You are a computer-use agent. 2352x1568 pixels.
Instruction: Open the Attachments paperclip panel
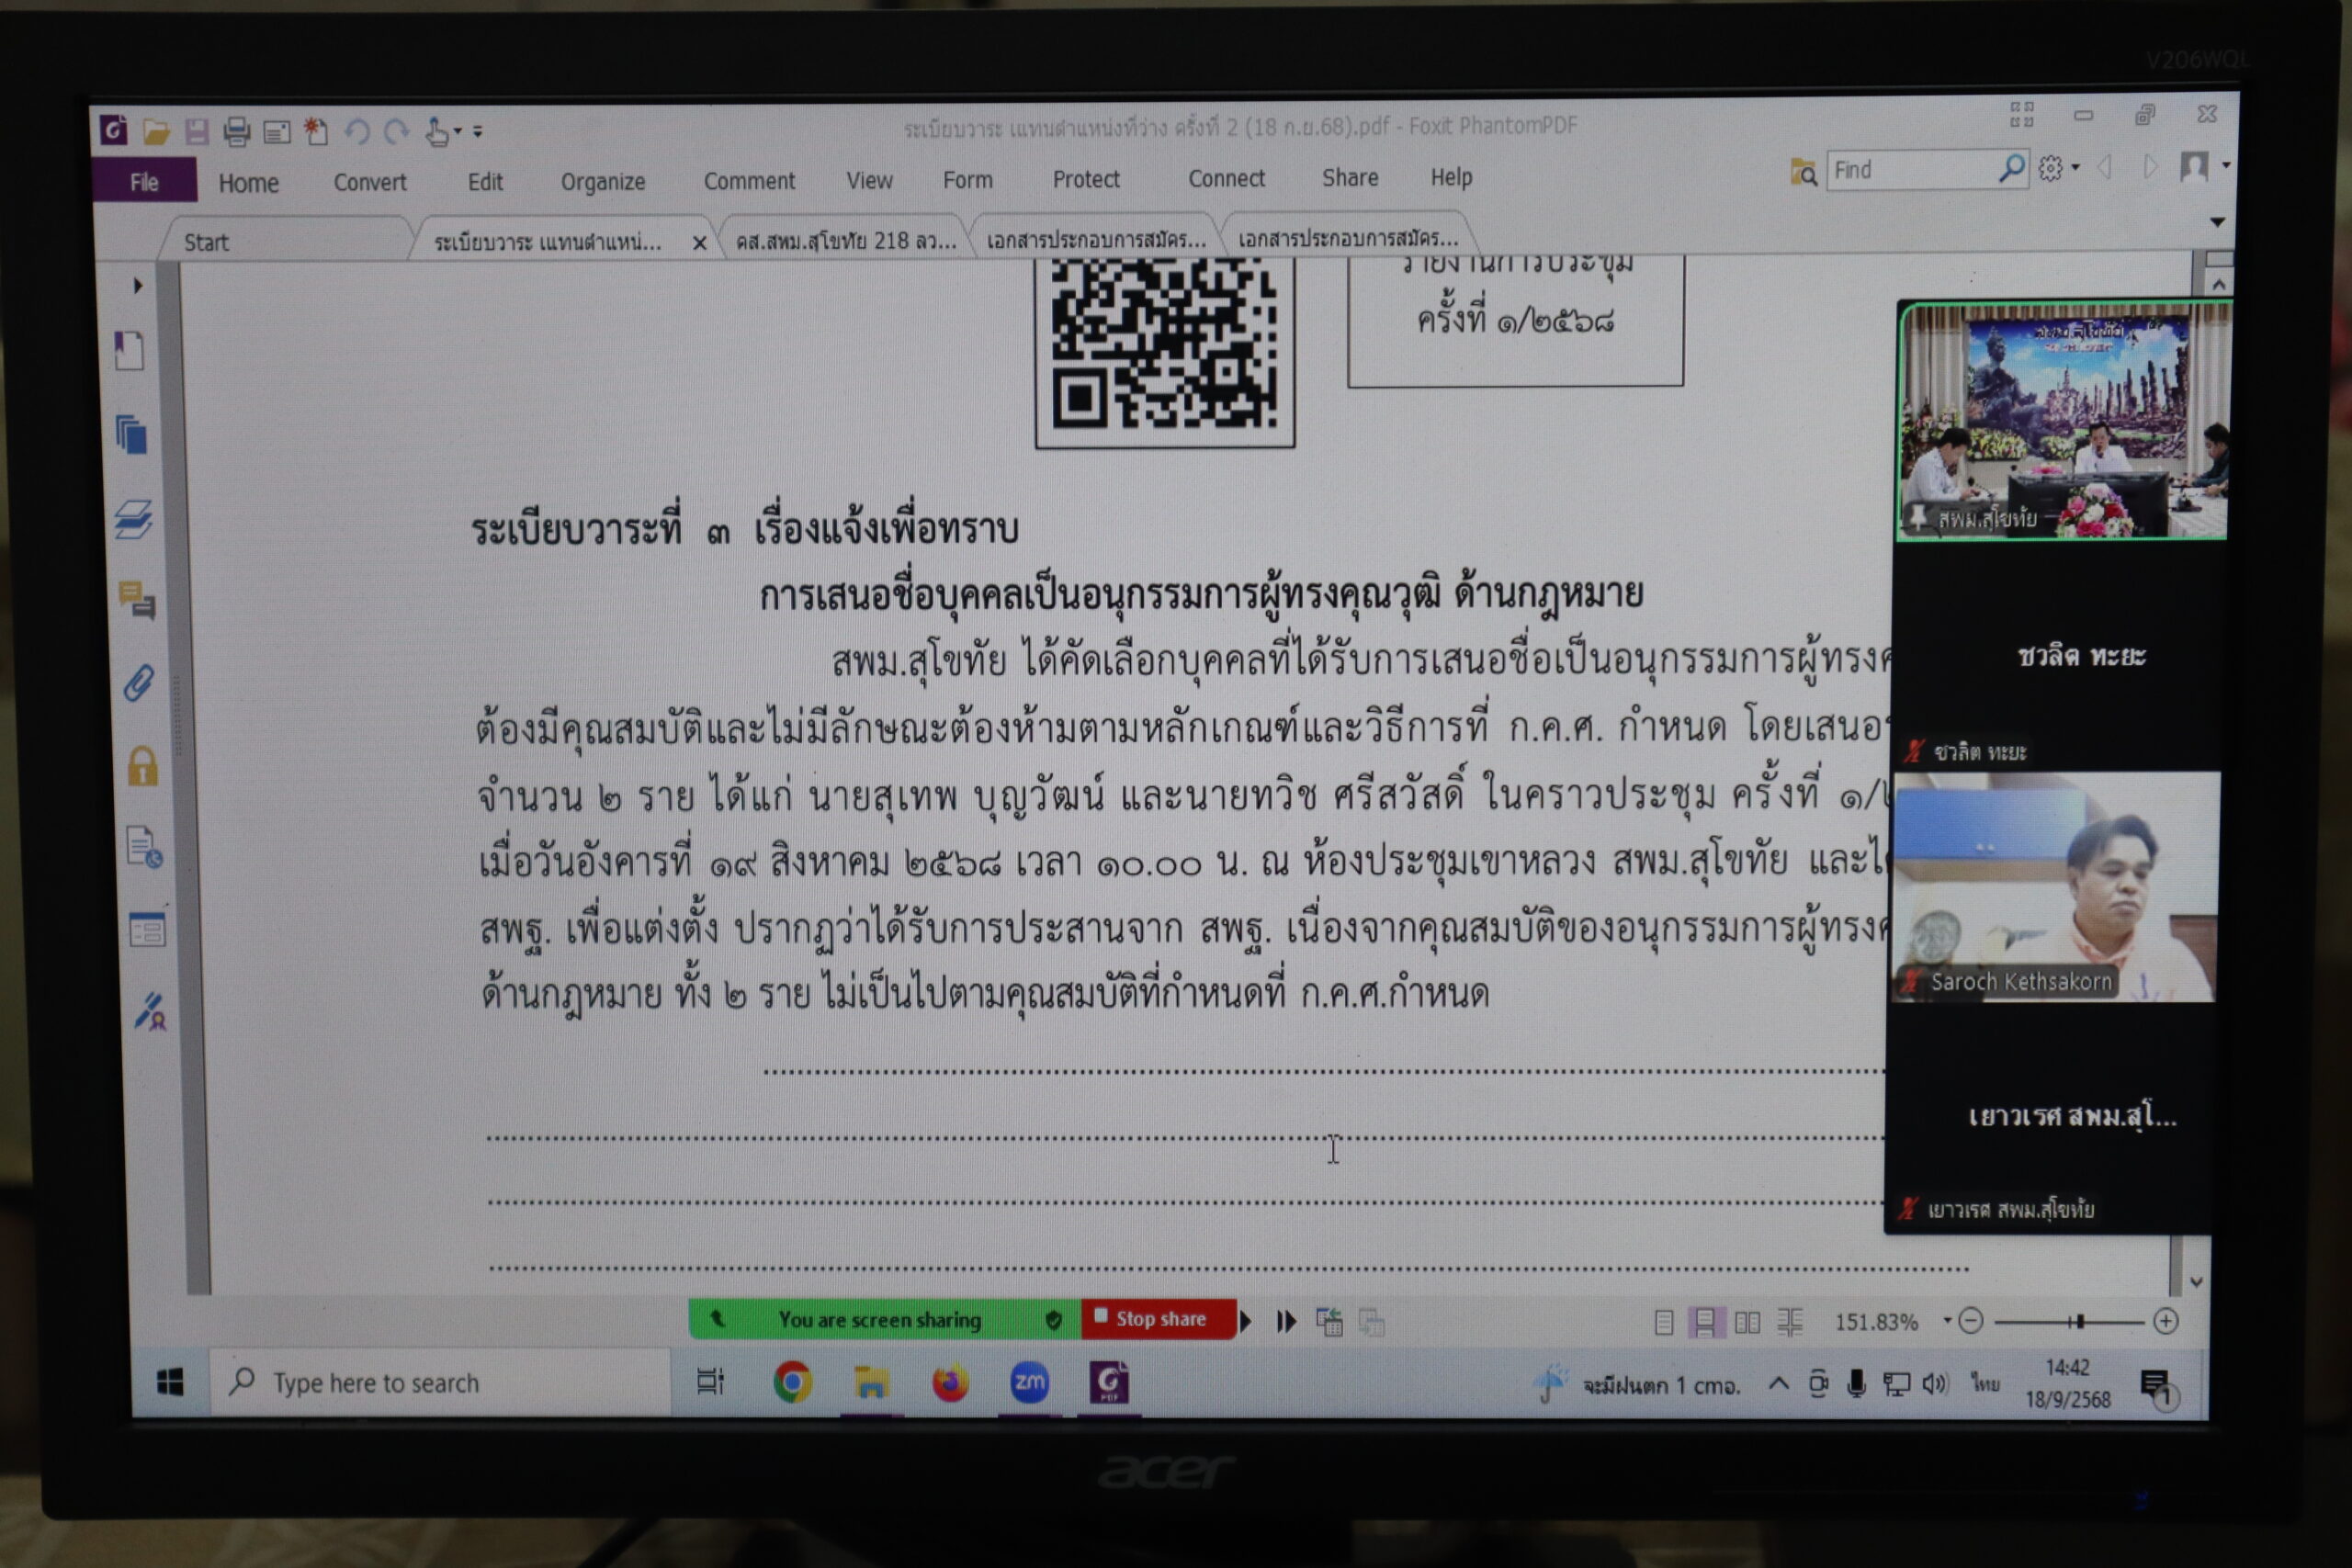tap(138, 684)
